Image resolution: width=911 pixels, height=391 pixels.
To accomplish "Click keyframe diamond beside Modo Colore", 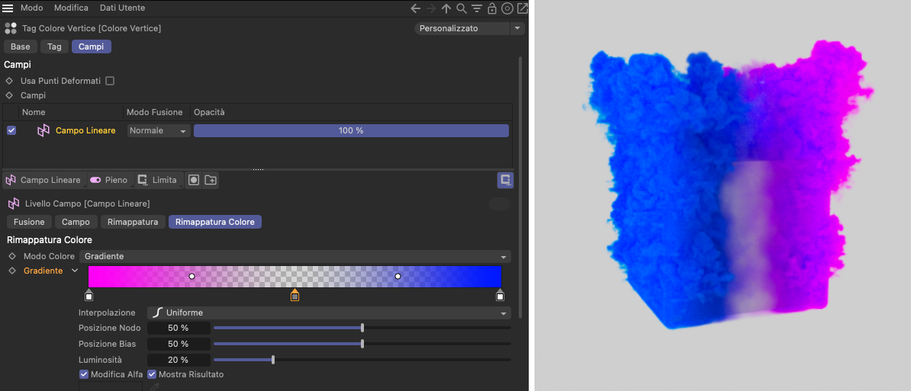I will coord(12,256).
